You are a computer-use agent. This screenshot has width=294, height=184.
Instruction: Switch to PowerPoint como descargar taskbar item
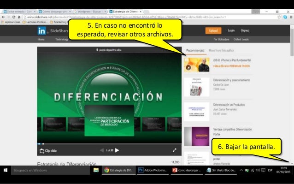pyautogui.click(x=187, y=170)
